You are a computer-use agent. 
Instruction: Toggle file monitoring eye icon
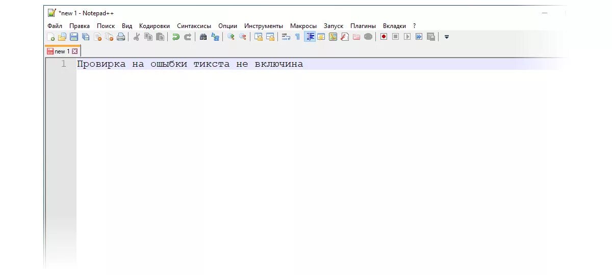[x=368, y=37]
